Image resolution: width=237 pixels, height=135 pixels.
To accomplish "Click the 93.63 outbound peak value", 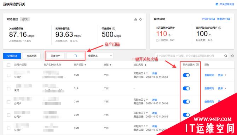I will tap(64, 34).
